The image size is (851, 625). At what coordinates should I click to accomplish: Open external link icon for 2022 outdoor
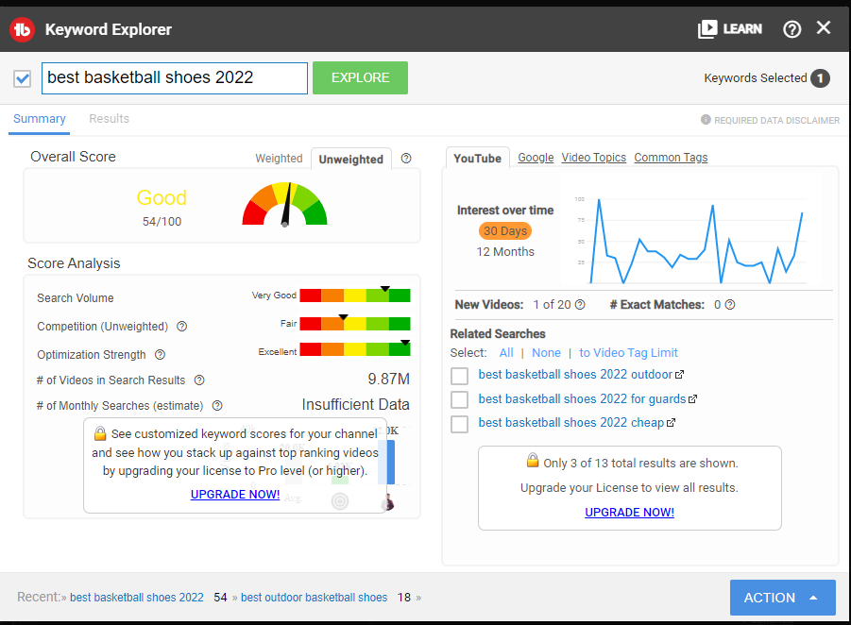(679, 375)
